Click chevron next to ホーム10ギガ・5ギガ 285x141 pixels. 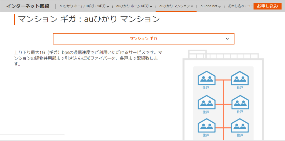click(x=108, y=7)
